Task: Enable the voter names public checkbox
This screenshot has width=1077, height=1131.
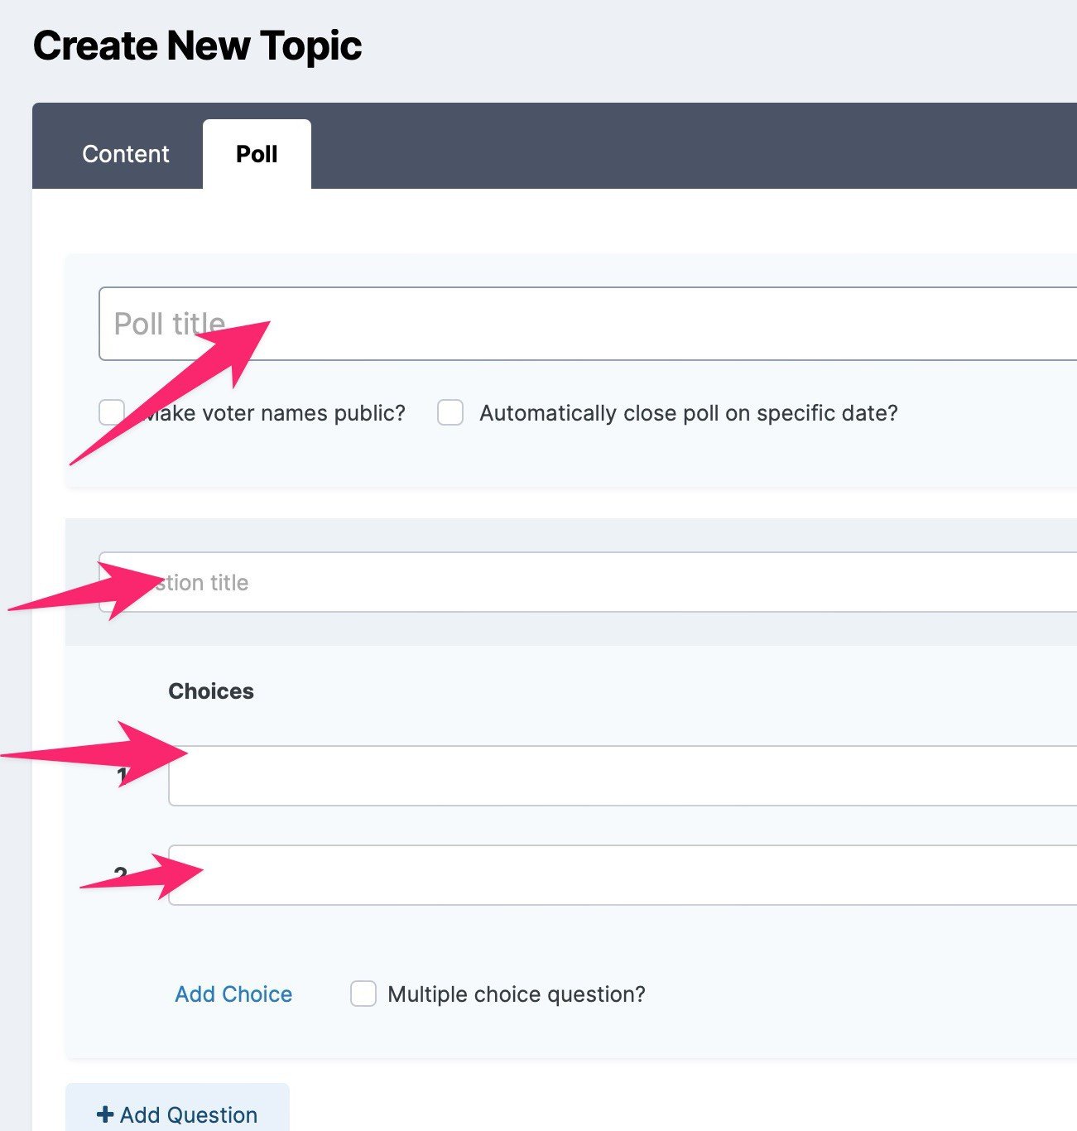Action: [111, 412]
